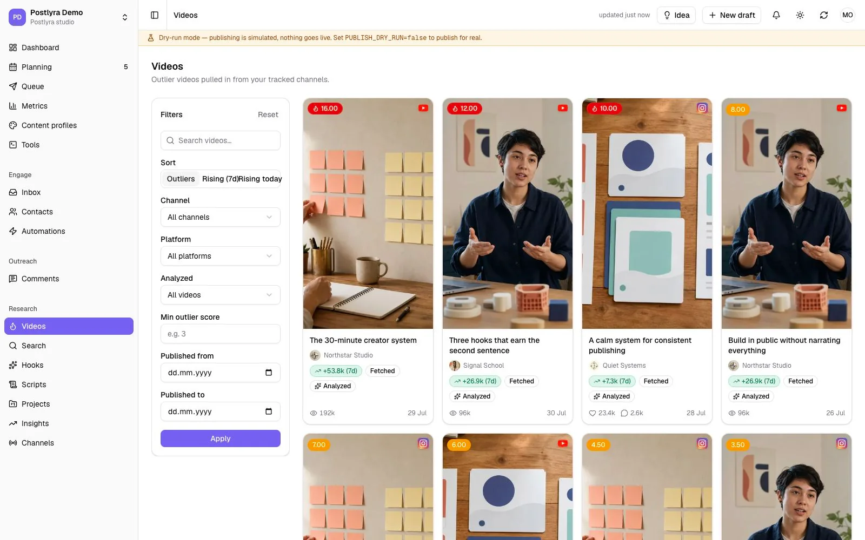
Task: Click the refresh icon in header
Action: coord(824,15)
